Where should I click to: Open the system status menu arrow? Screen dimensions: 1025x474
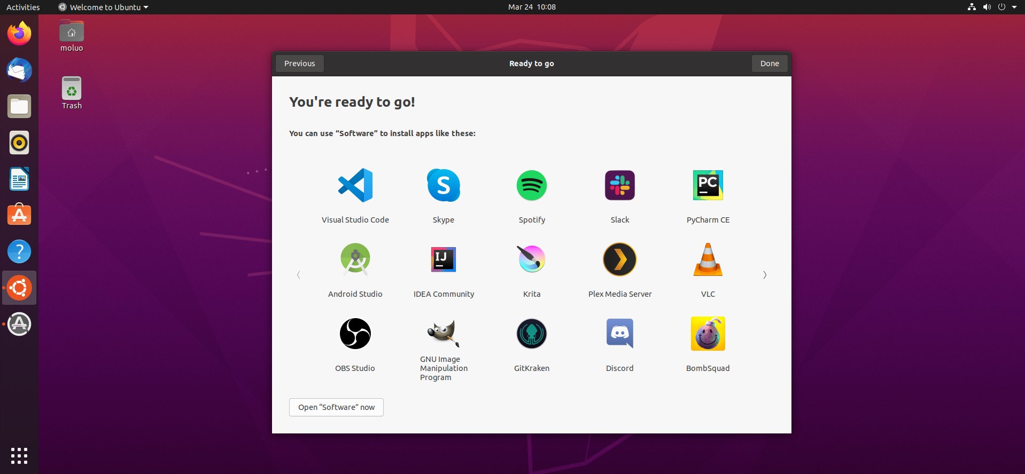1014,7
